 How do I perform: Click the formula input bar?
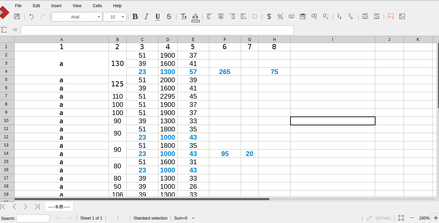point(157,30)
